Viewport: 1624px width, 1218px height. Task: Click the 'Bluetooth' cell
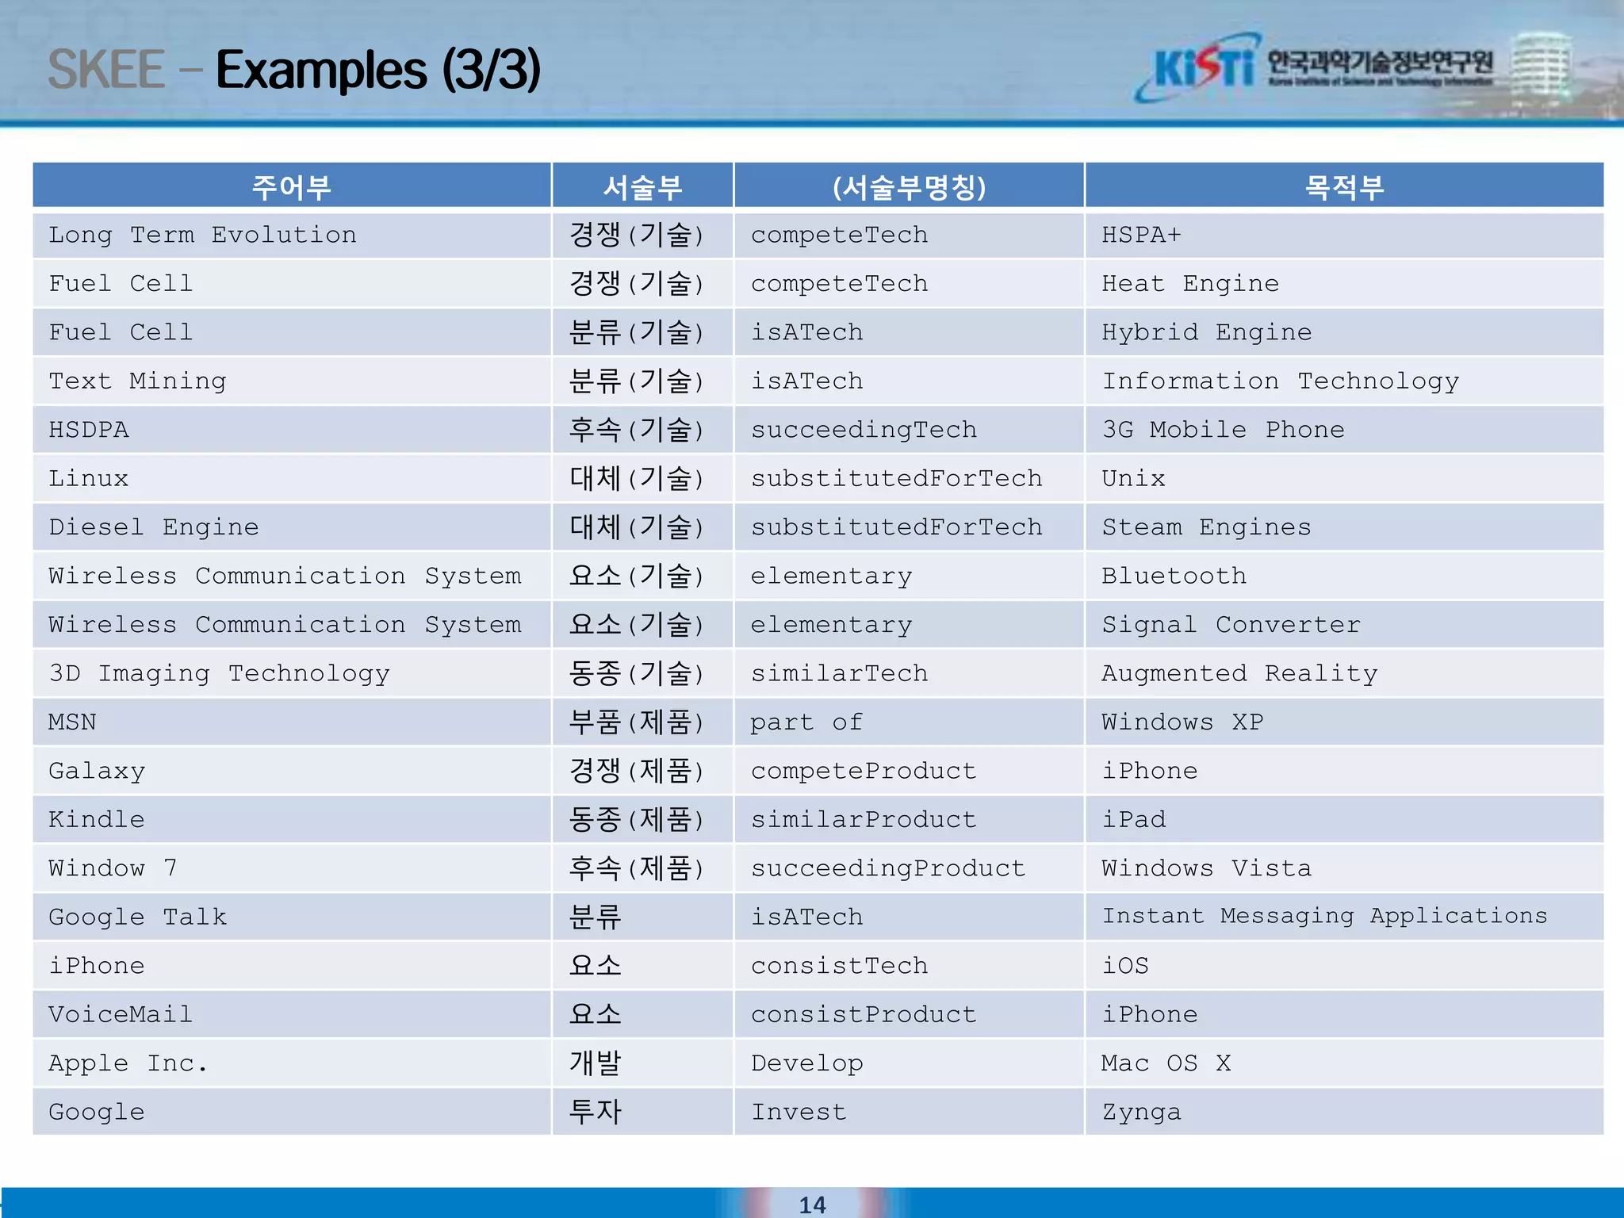(x=1344, y=576)
